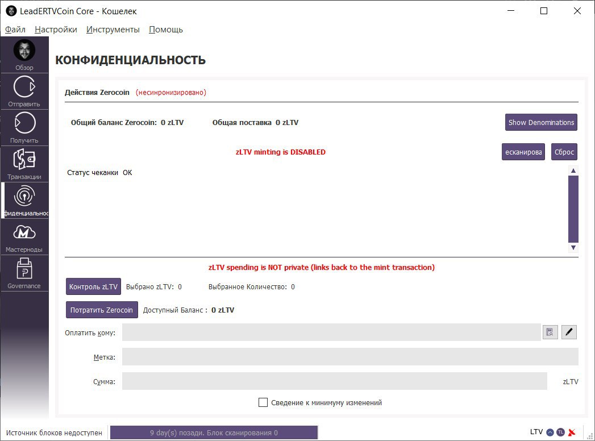Click the scroll down arrow in the status box
595x441 pixels.
(573, 247)
